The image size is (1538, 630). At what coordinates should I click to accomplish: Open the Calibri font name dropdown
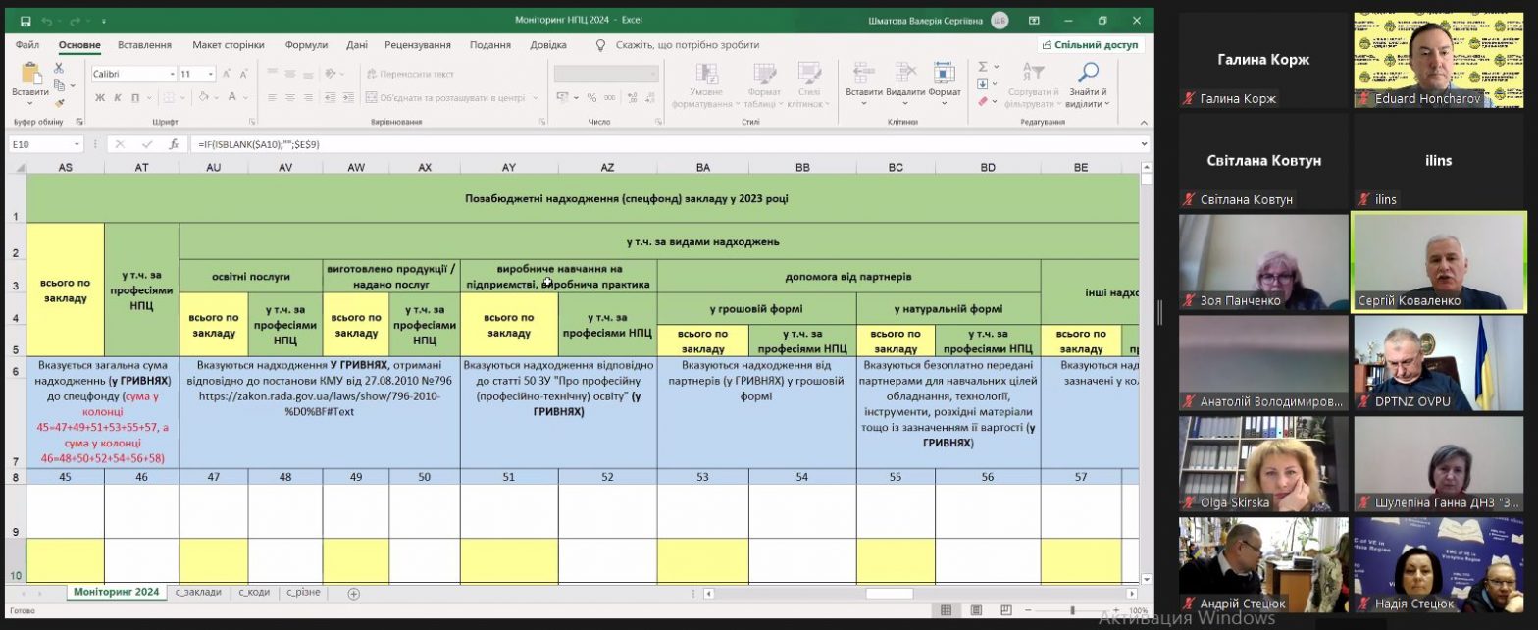[173, 74]
